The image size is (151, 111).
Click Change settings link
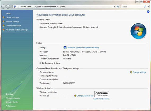pyautogui.click(x=139, y=72)
